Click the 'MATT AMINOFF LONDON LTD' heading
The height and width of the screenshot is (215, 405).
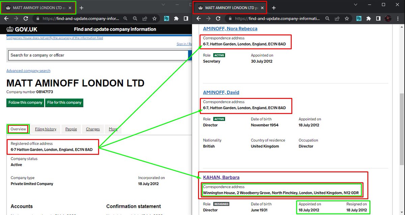click(75, 83)
